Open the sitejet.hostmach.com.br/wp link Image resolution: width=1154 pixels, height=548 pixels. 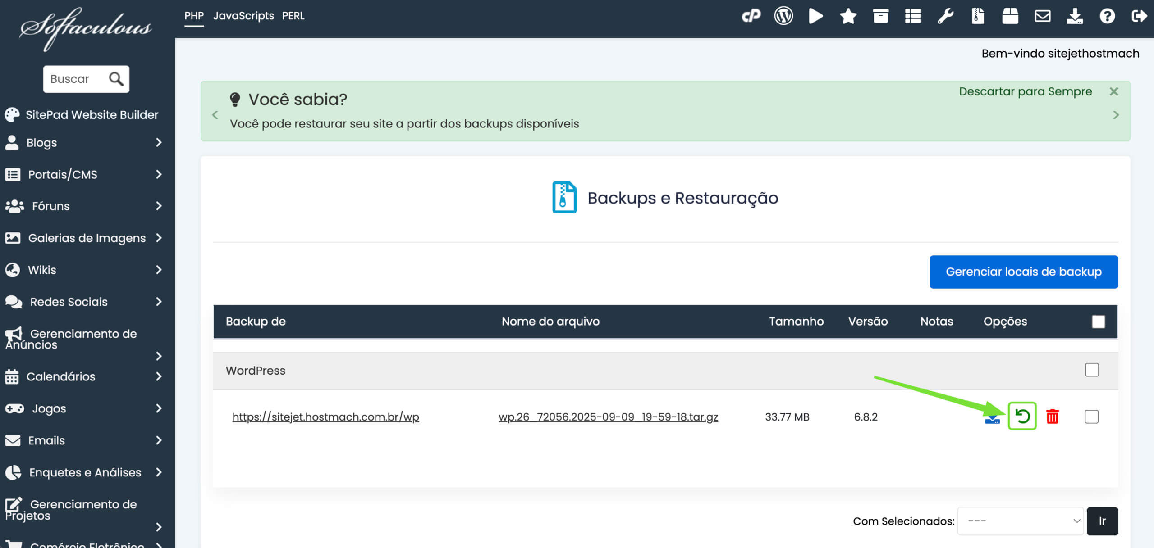tap(325, 417)
